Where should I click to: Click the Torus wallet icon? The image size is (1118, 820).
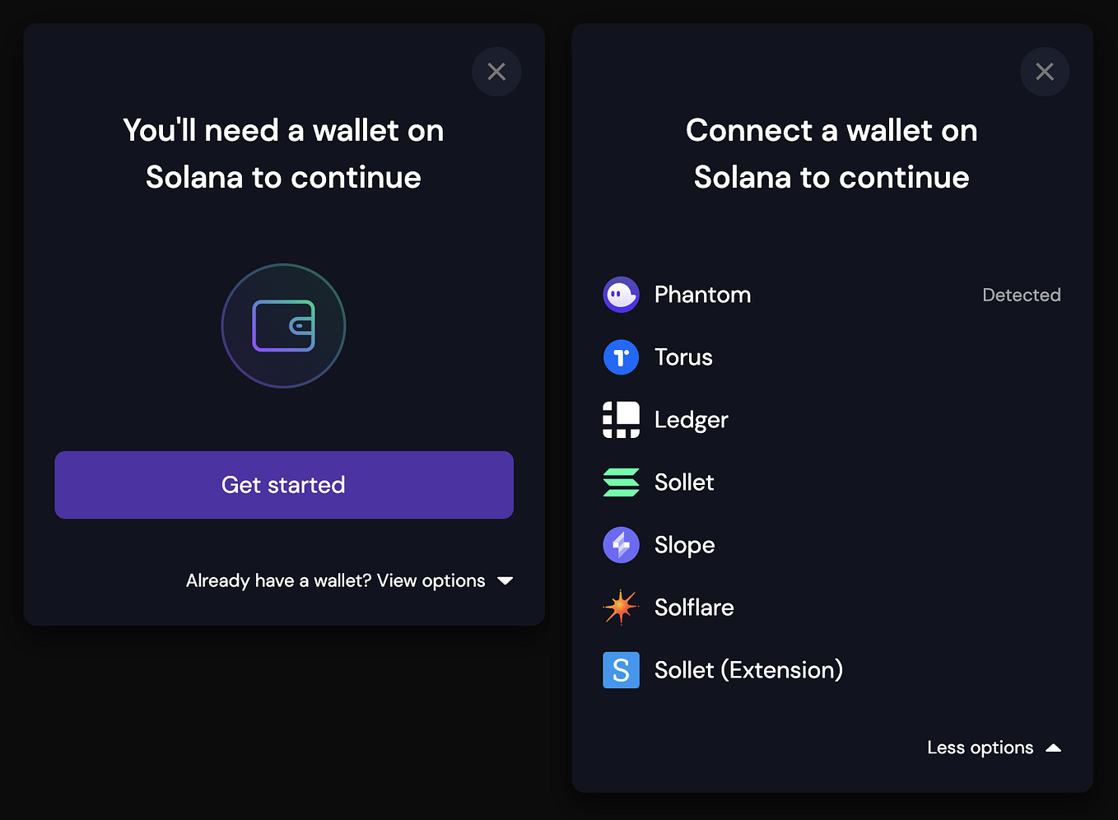pyautogui.click(x=621, y=357)
